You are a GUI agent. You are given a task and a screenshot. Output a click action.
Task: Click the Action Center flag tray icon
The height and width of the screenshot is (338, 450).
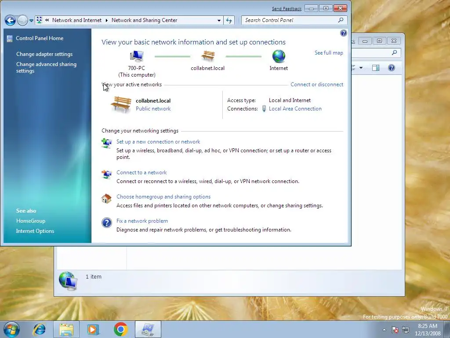click(x=395, y=330)
